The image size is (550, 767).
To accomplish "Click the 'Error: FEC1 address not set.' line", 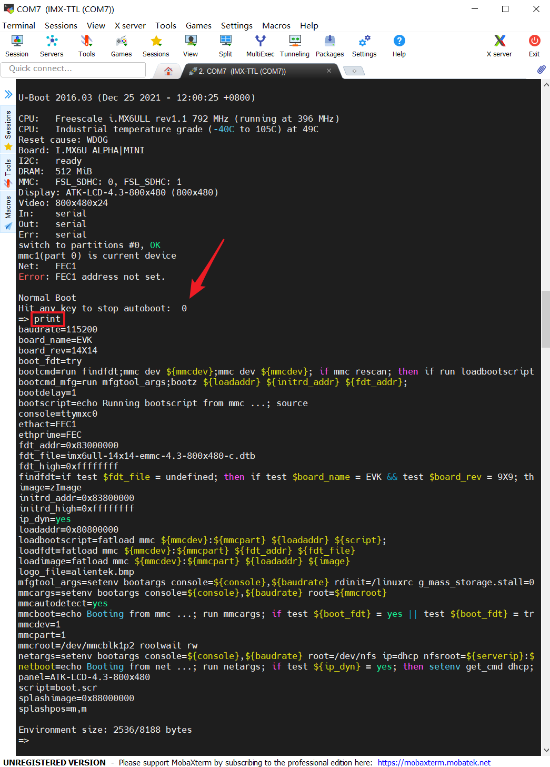I will [92, 277].
